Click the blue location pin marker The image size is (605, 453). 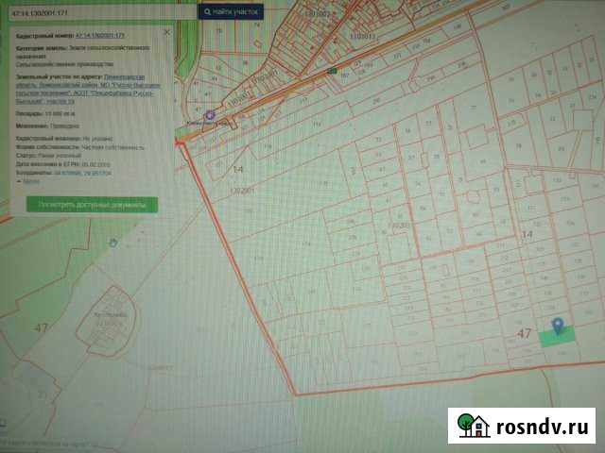pos(559,326)
